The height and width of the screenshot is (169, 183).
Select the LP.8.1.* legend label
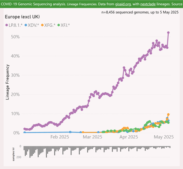pyautogui.click(x=16, y=25)
